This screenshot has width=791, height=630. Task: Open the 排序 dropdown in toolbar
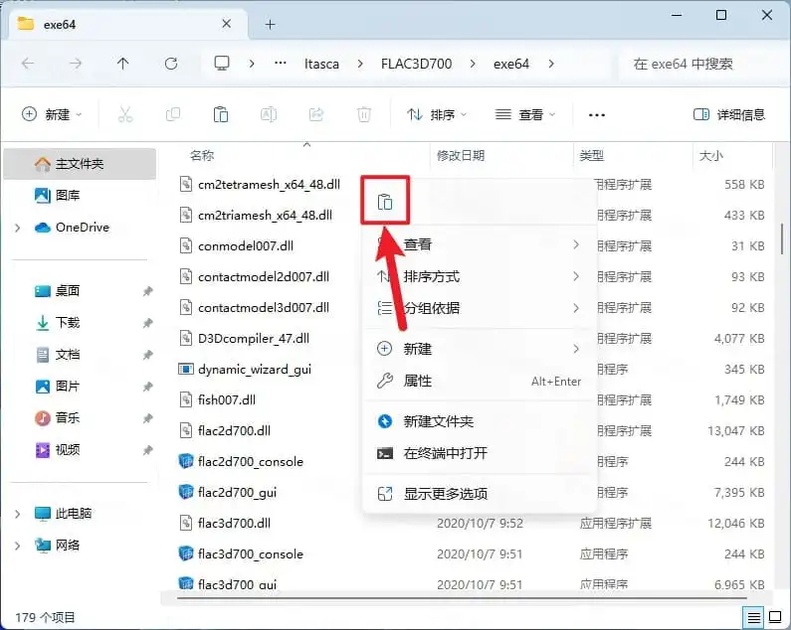pos(437,115)
